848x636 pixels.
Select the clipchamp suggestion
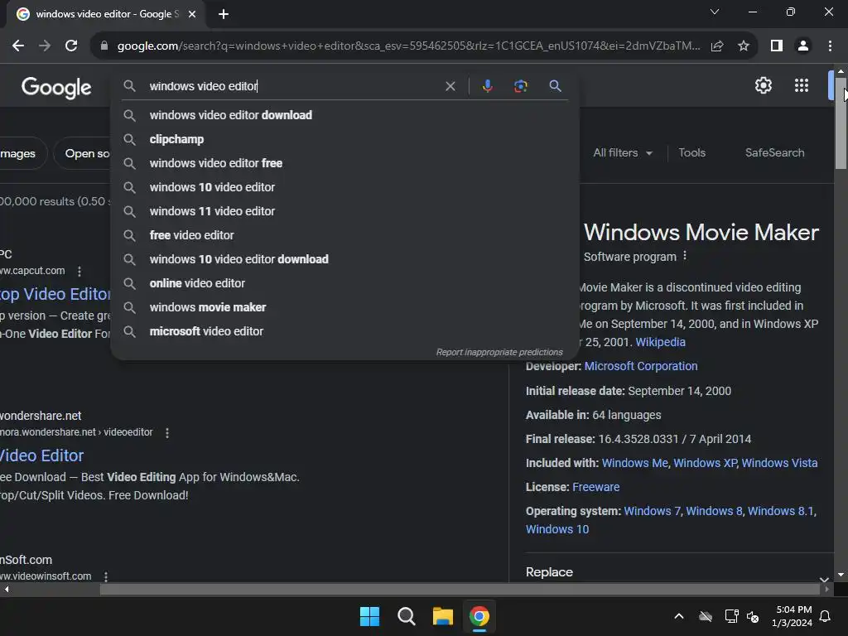click(345, 139)
